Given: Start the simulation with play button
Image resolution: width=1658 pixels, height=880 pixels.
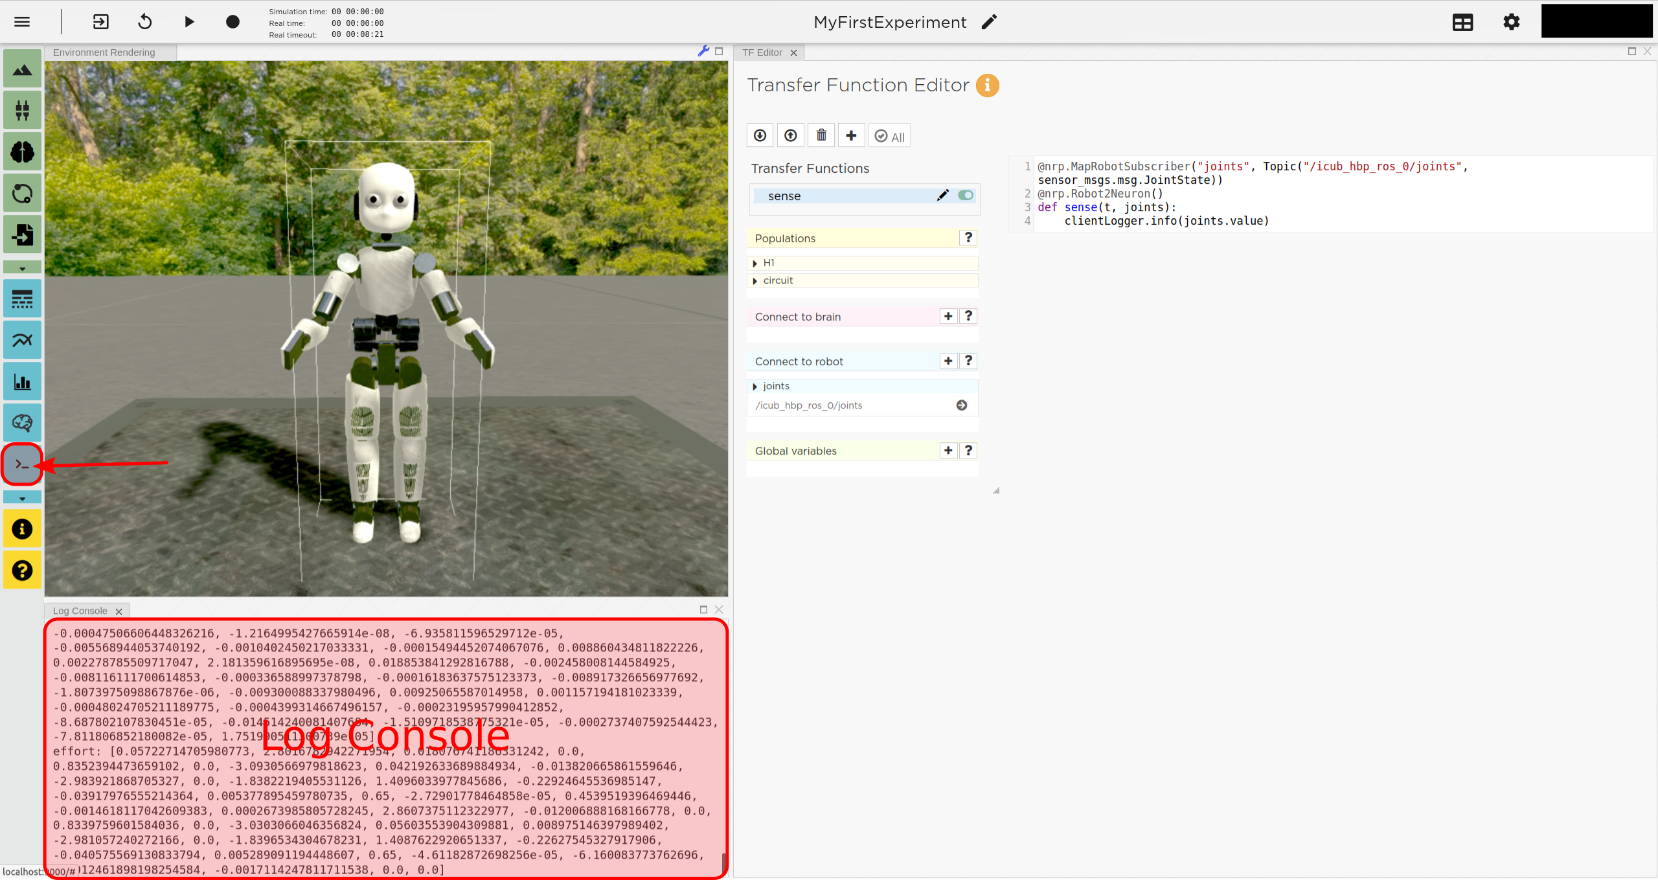Looking at the screenshot, I should (189, 22).
